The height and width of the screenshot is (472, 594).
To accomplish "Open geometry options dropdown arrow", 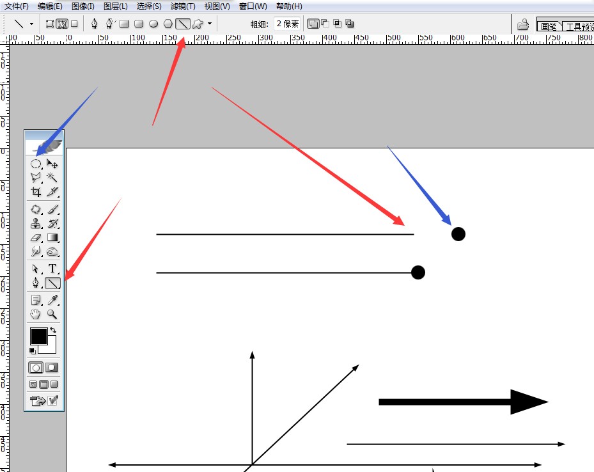I will click(210, 24).
